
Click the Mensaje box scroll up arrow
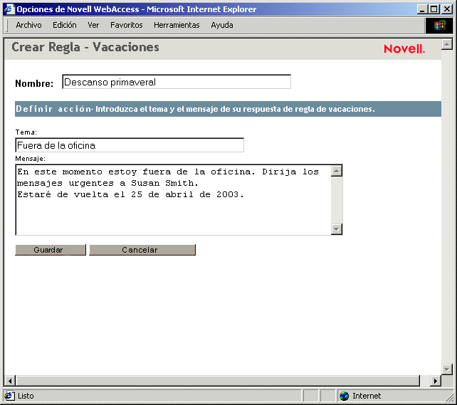[337, 171]
